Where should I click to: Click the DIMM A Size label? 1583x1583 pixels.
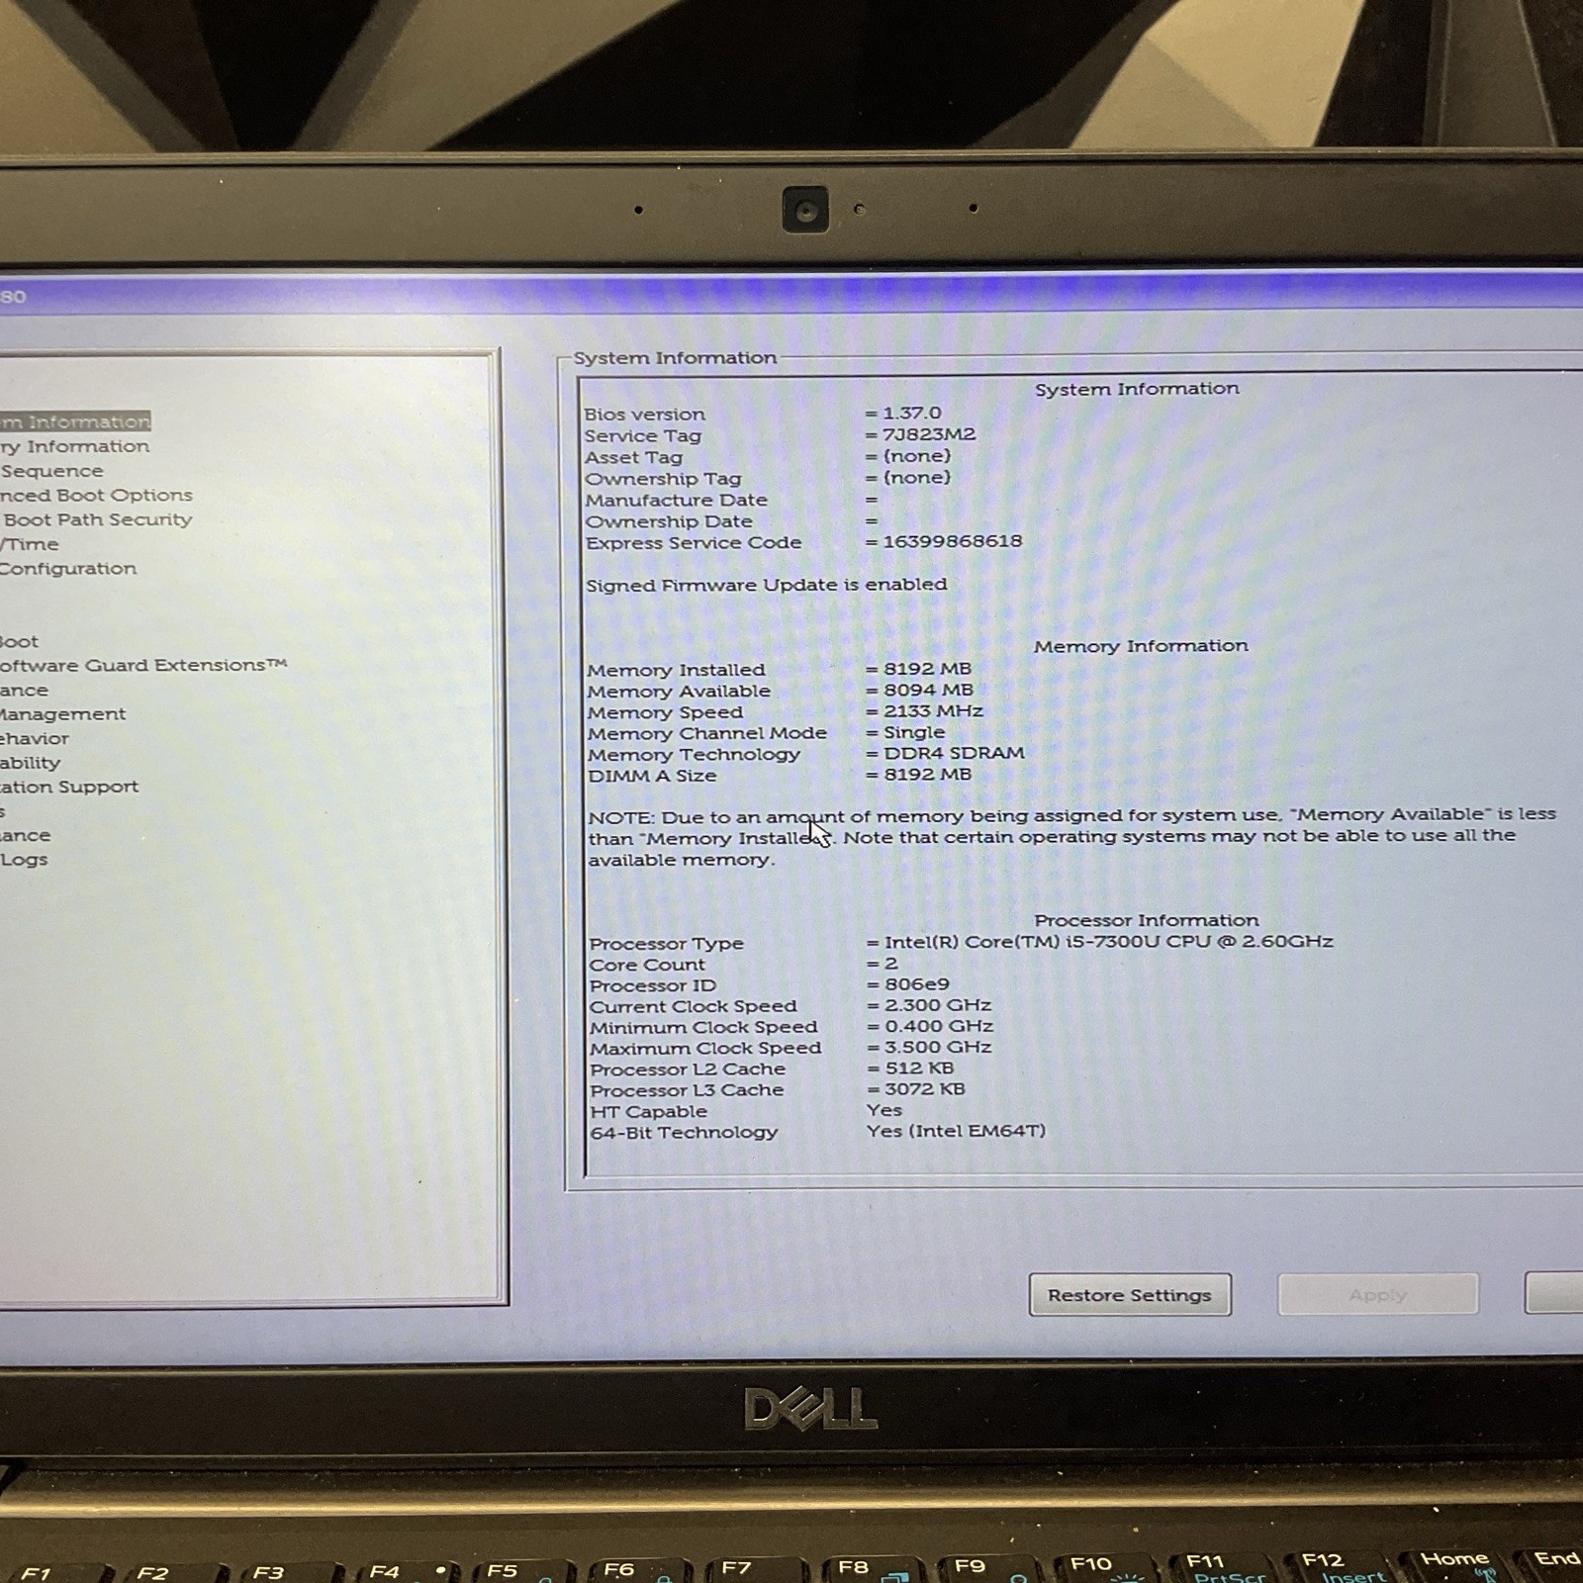652,776
